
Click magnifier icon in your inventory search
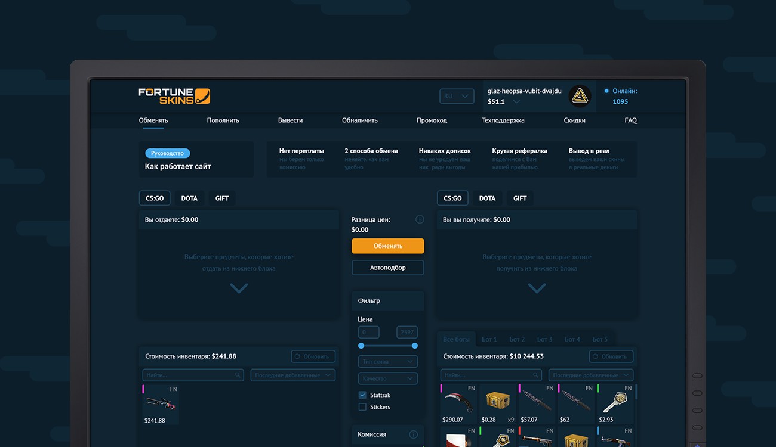click(x=238, y=375)
